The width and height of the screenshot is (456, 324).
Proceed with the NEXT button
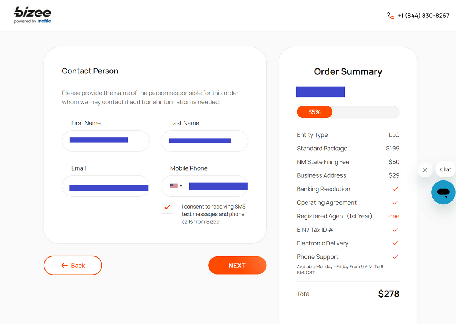(x=237, y=266)
